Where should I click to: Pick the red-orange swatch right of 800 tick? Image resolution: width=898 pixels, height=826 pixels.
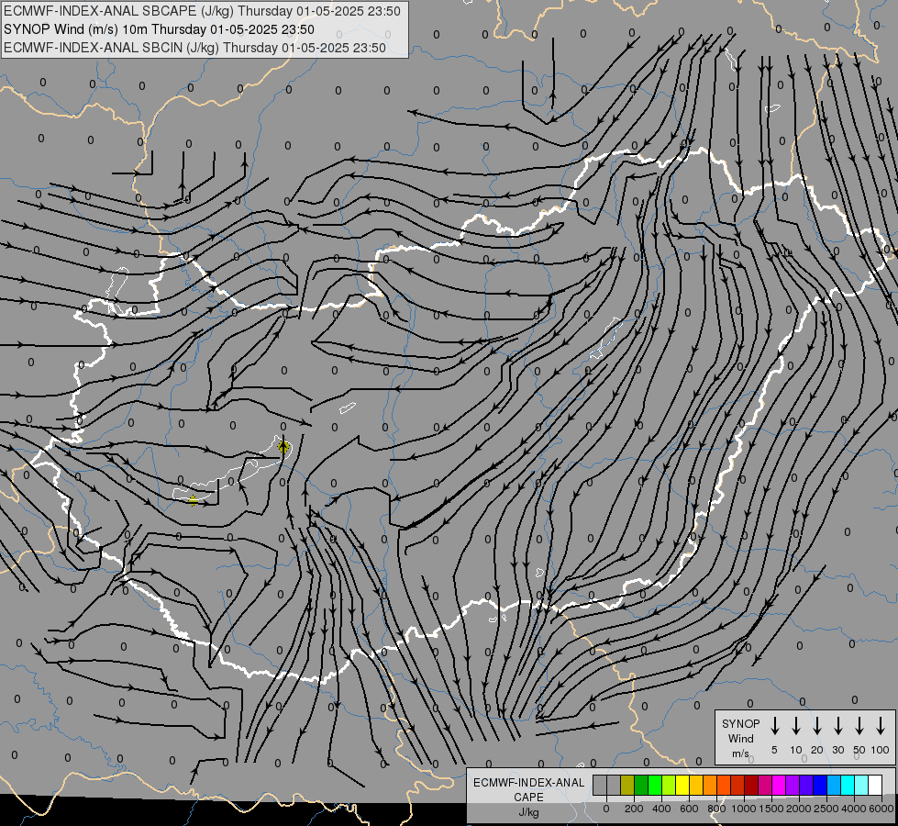(x=724, y=785)
